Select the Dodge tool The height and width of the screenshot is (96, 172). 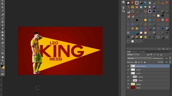2,39
